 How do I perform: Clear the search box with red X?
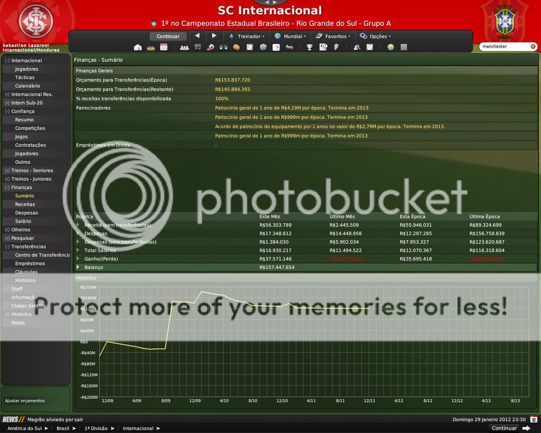[x=533, y=47]
